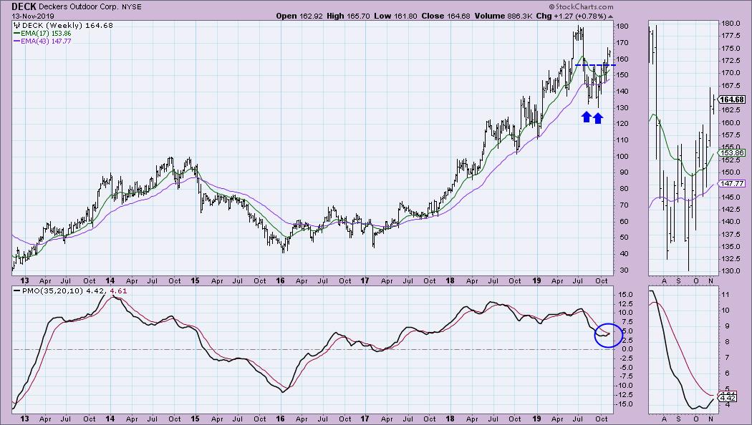Click the 0.0 zero-line label on PMO axis
The height and width of the screenshot is (425, 752).
(627, 349)
